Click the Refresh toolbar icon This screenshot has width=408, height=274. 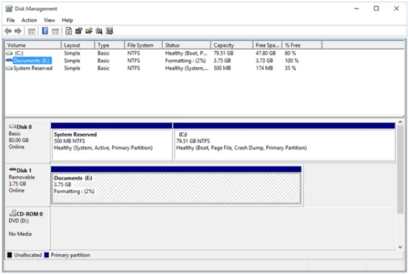click(x=69, y=31)
